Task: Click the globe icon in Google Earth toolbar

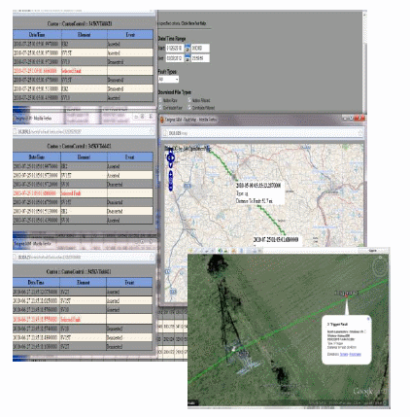Action: [221, 250]
